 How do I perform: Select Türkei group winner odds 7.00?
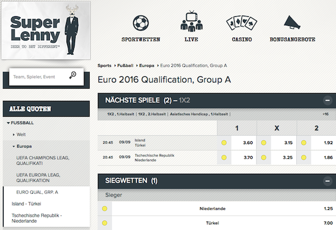(x=217, y=223)
